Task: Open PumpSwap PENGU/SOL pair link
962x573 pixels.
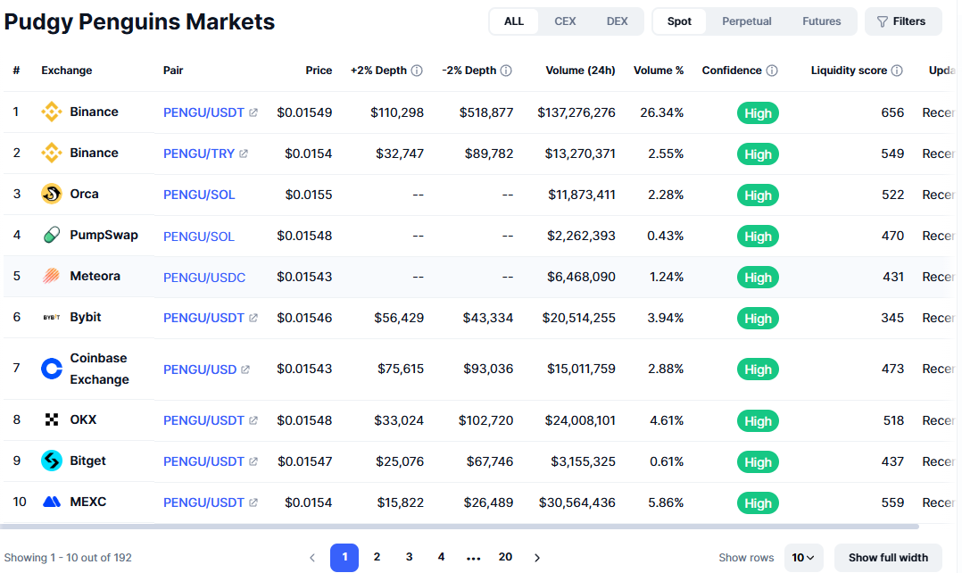Action: tap(199, 237)
